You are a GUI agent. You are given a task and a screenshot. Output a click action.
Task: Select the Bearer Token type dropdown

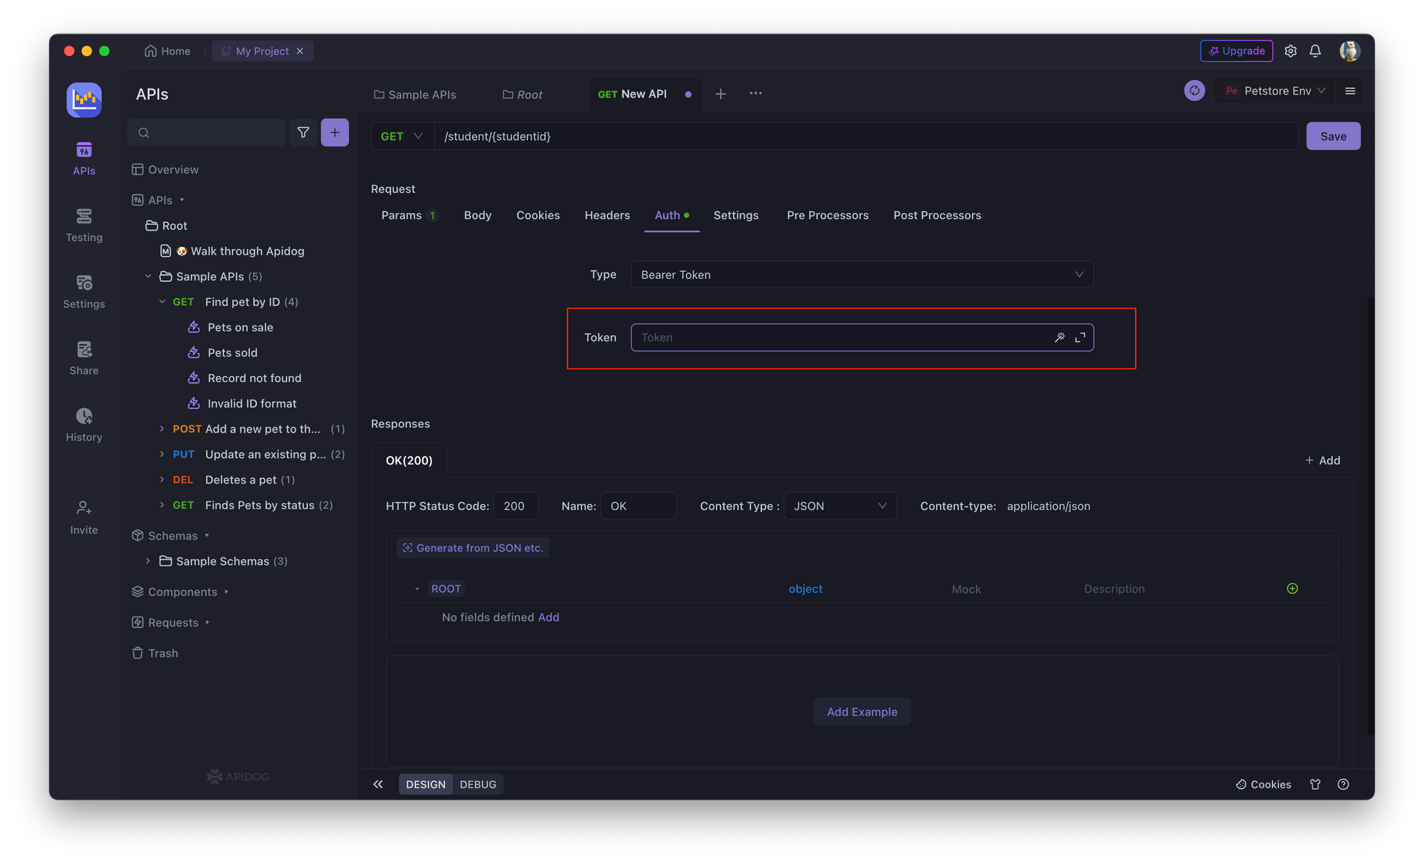tap(861, 275)
